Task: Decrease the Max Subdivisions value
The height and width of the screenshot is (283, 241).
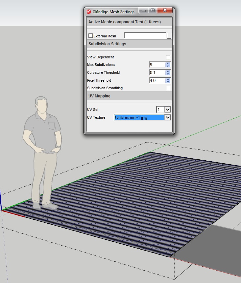Action: click(x=168, y=66)
